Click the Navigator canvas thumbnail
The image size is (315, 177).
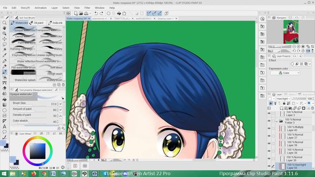[x=291, y=32]
